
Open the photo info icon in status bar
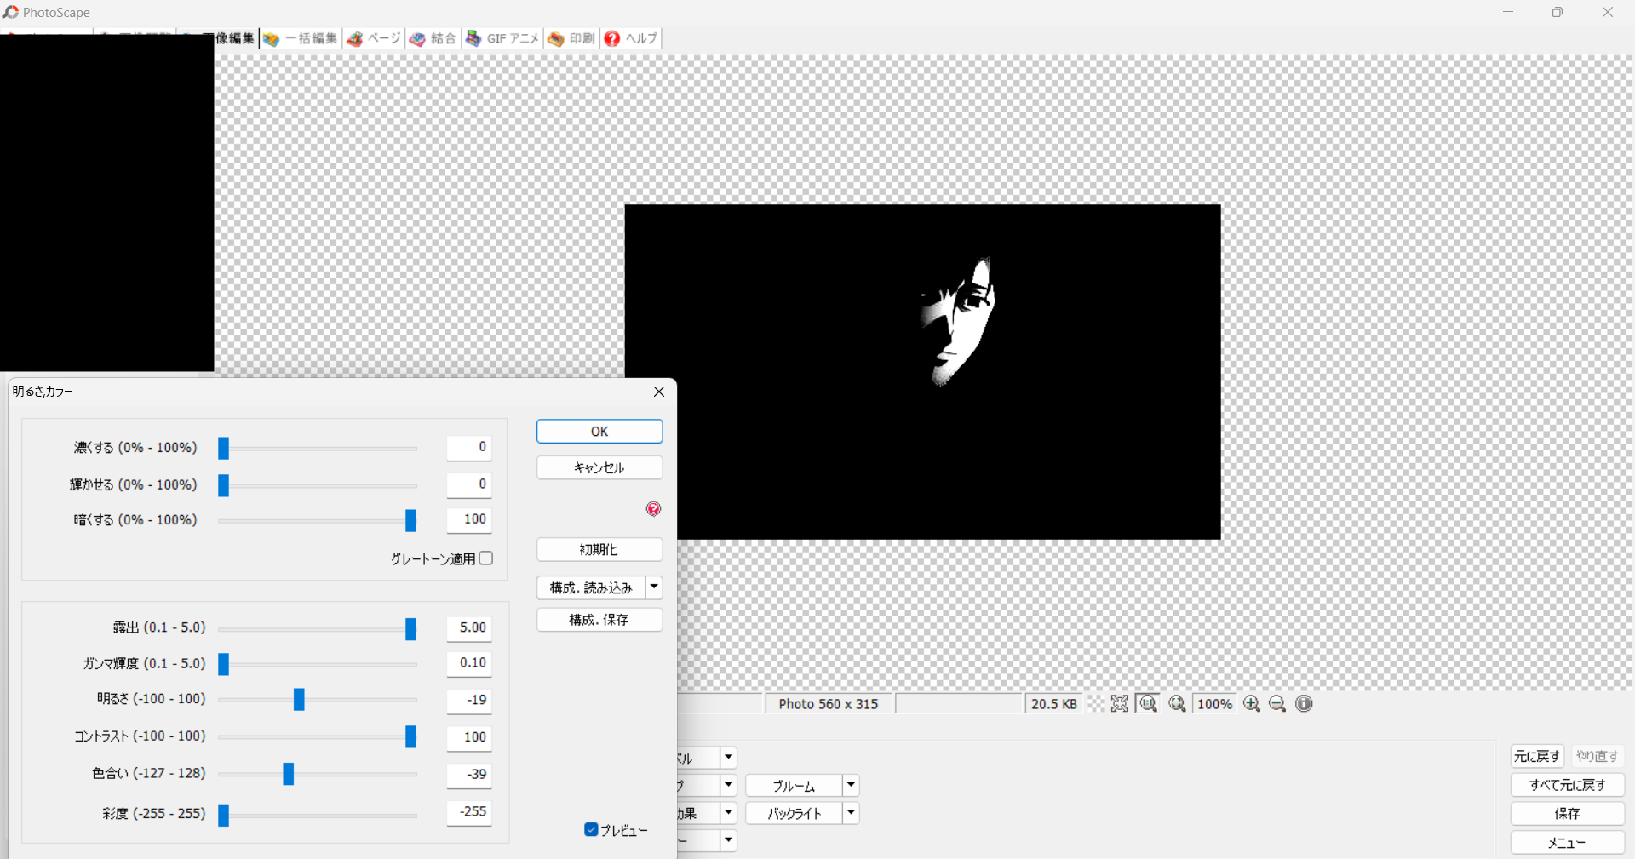tap(1304, 704)
